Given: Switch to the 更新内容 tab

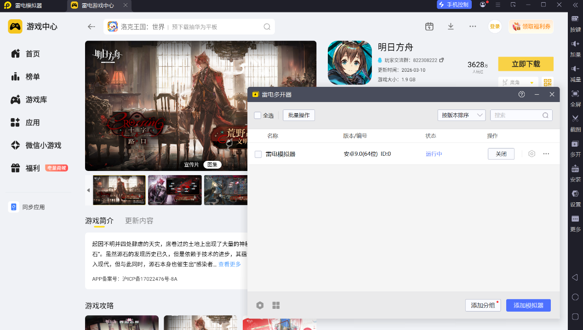Looking at the screenshot, I should point(139,221).
